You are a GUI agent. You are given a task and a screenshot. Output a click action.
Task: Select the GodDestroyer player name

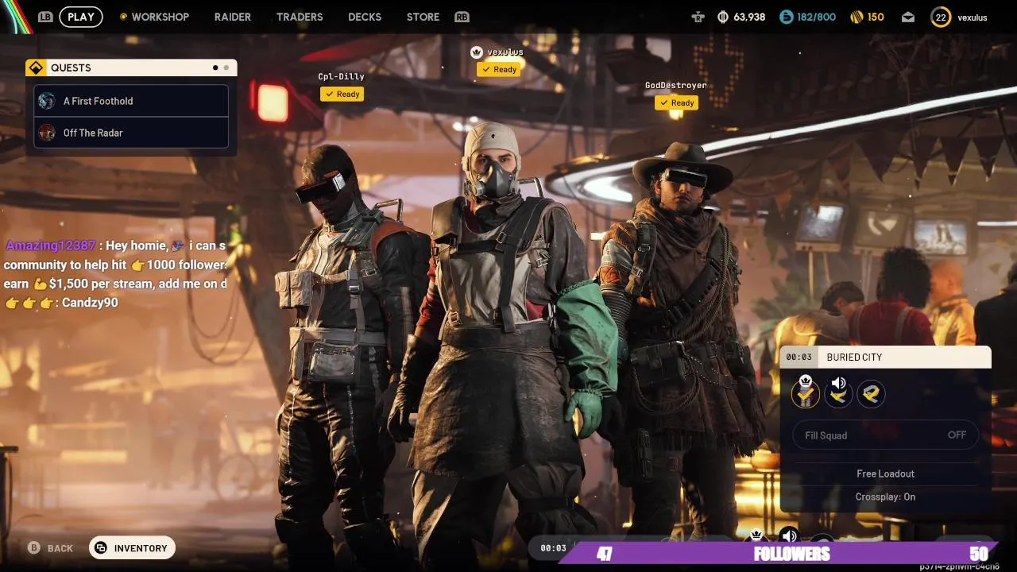[676, 85]
